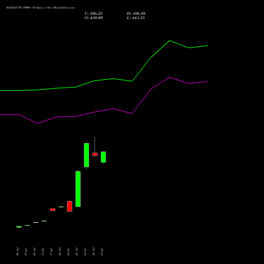Select the tall green candle for 22 Jul
Screen dimensions: 264x264
click(78, 189)
